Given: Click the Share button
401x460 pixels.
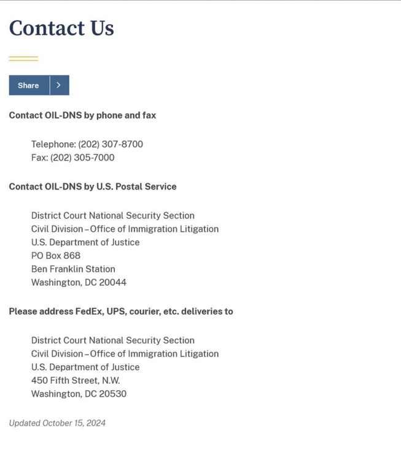Looking at the screenshot, I should point(29,85).
